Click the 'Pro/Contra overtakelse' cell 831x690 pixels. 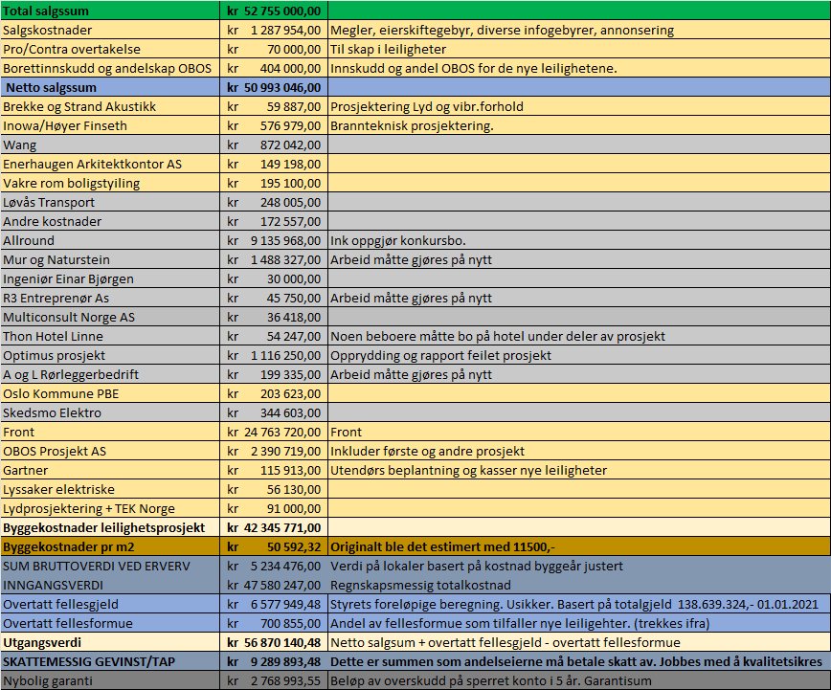click(110, 50)
